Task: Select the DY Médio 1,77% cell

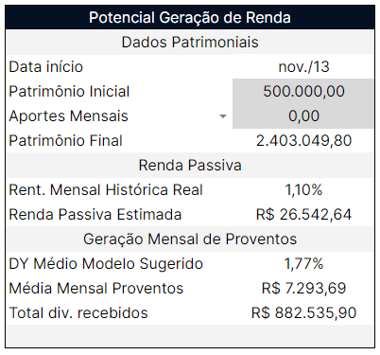Action: click(x=303, y=264)
